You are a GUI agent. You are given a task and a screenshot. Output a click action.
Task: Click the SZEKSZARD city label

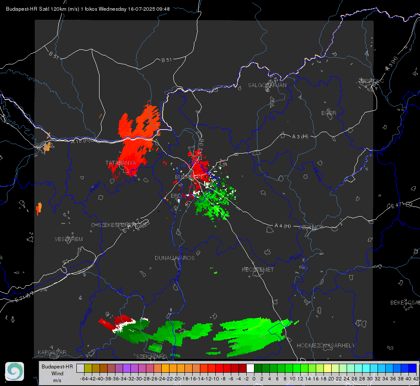[x=151, y=356]
